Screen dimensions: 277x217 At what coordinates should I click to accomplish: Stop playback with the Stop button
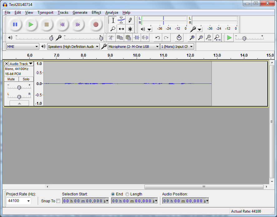click(x=46, y=24)
